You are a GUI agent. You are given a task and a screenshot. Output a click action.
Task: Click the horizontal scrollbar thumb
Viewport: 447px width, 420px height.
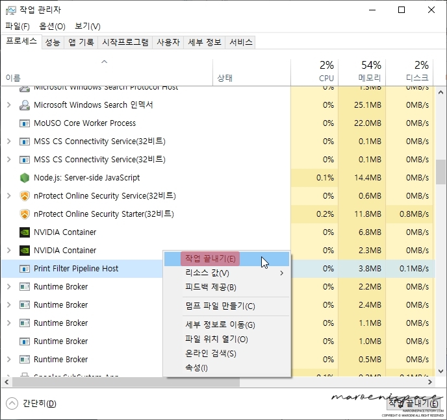[x=126, y=382]
